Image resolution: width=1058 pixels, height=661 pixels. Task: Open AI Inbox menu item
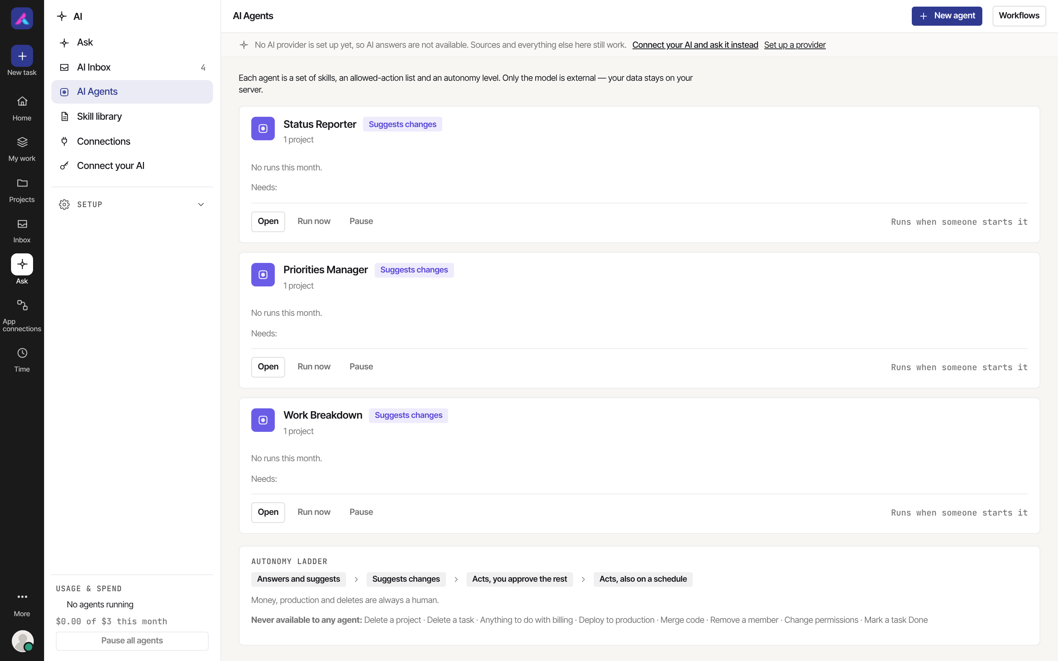[x=132, y=67]
